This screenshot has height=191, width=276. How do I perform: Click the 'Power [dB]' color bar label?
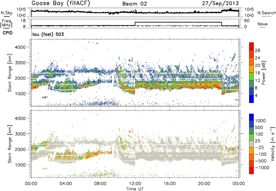click(263, 73)
